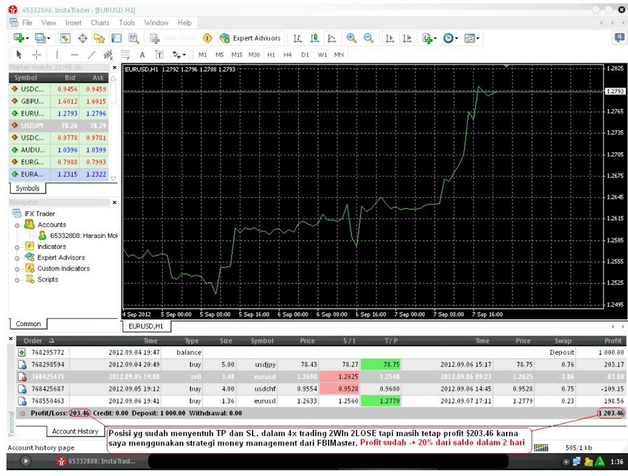Select the USDJPY row in Market Watch
Image resolution: width=628 pixels, height=476 pixels.
pyautogui.click(x=59, y=125)
